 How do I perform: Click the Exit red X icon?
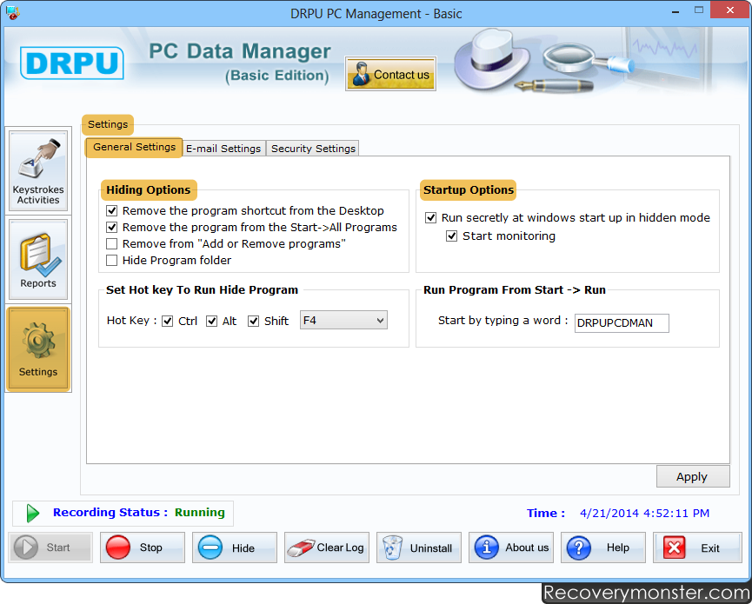(x=674, y=548)
